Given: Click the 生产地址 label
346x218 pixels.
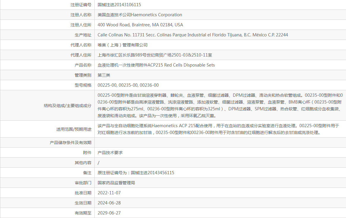Looking at the screenshot, I should coord(83,35).
